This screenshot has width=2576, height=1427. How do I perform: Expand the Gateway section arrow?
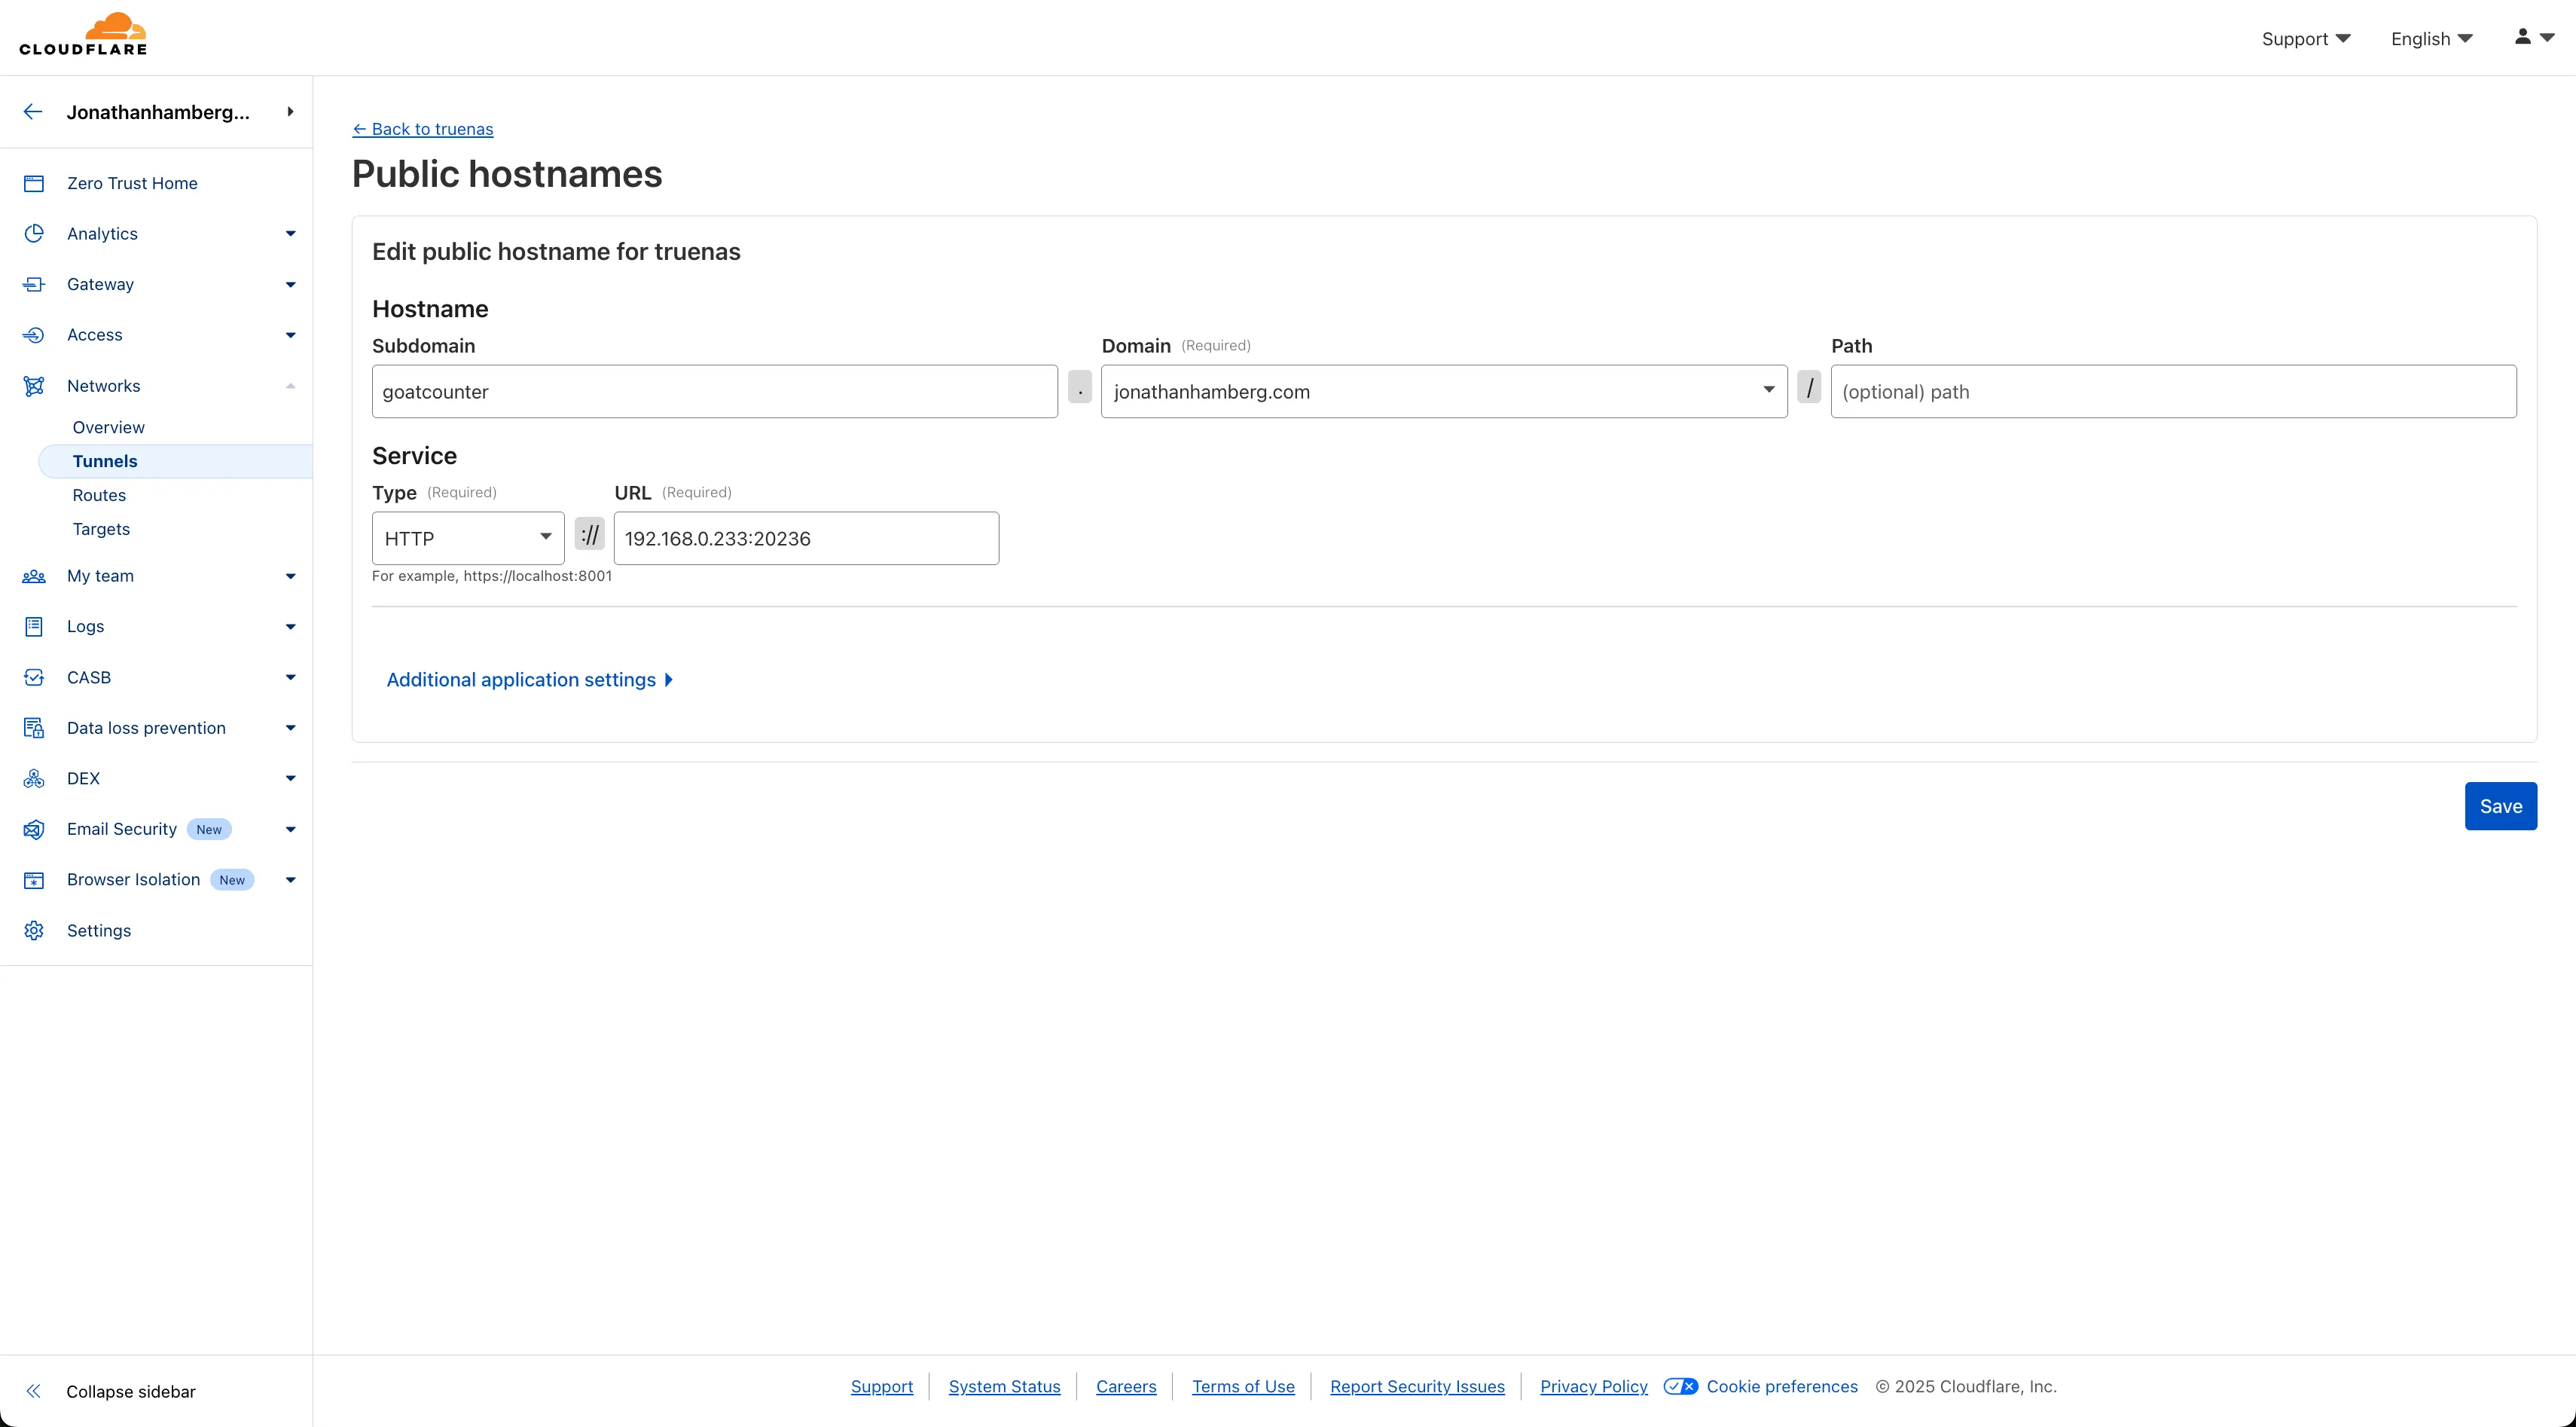click(x=291, y=285)
